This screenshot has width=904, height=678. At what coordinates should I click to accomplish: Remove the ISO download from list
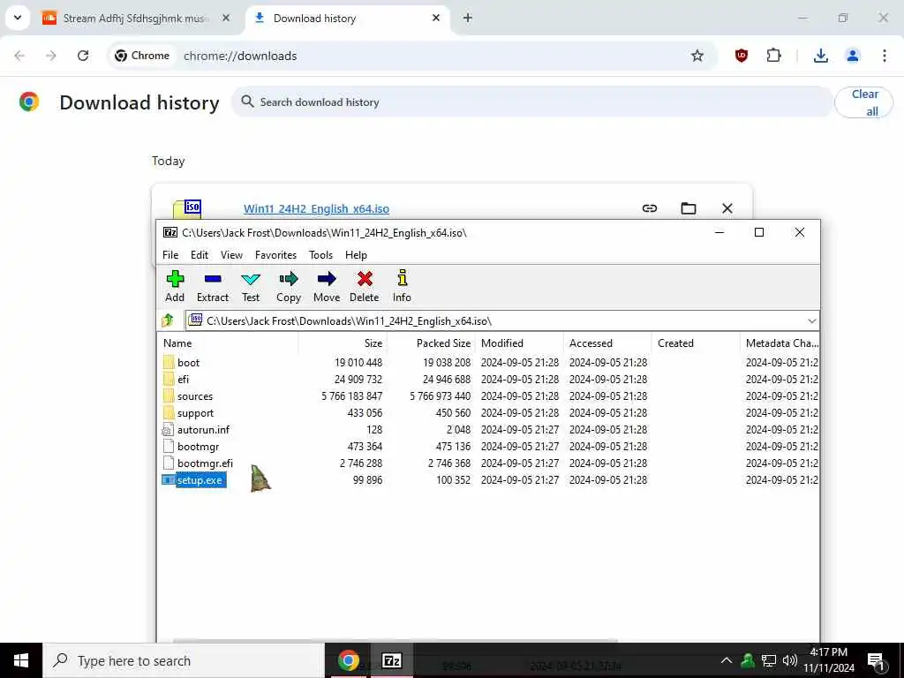click(727, 208)
